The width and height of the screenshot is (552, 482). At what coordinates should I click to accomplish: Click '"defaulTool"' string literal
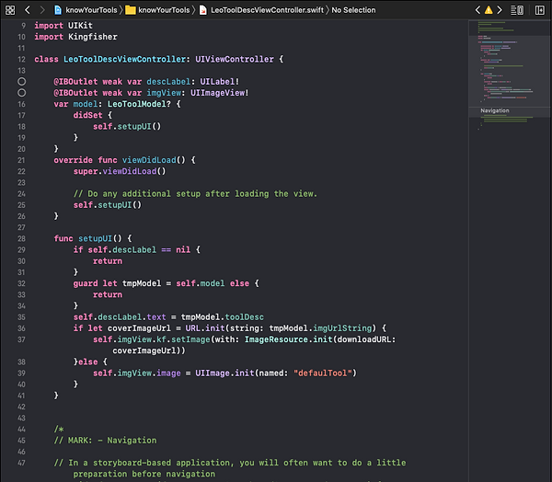click(x=323, y=373)
